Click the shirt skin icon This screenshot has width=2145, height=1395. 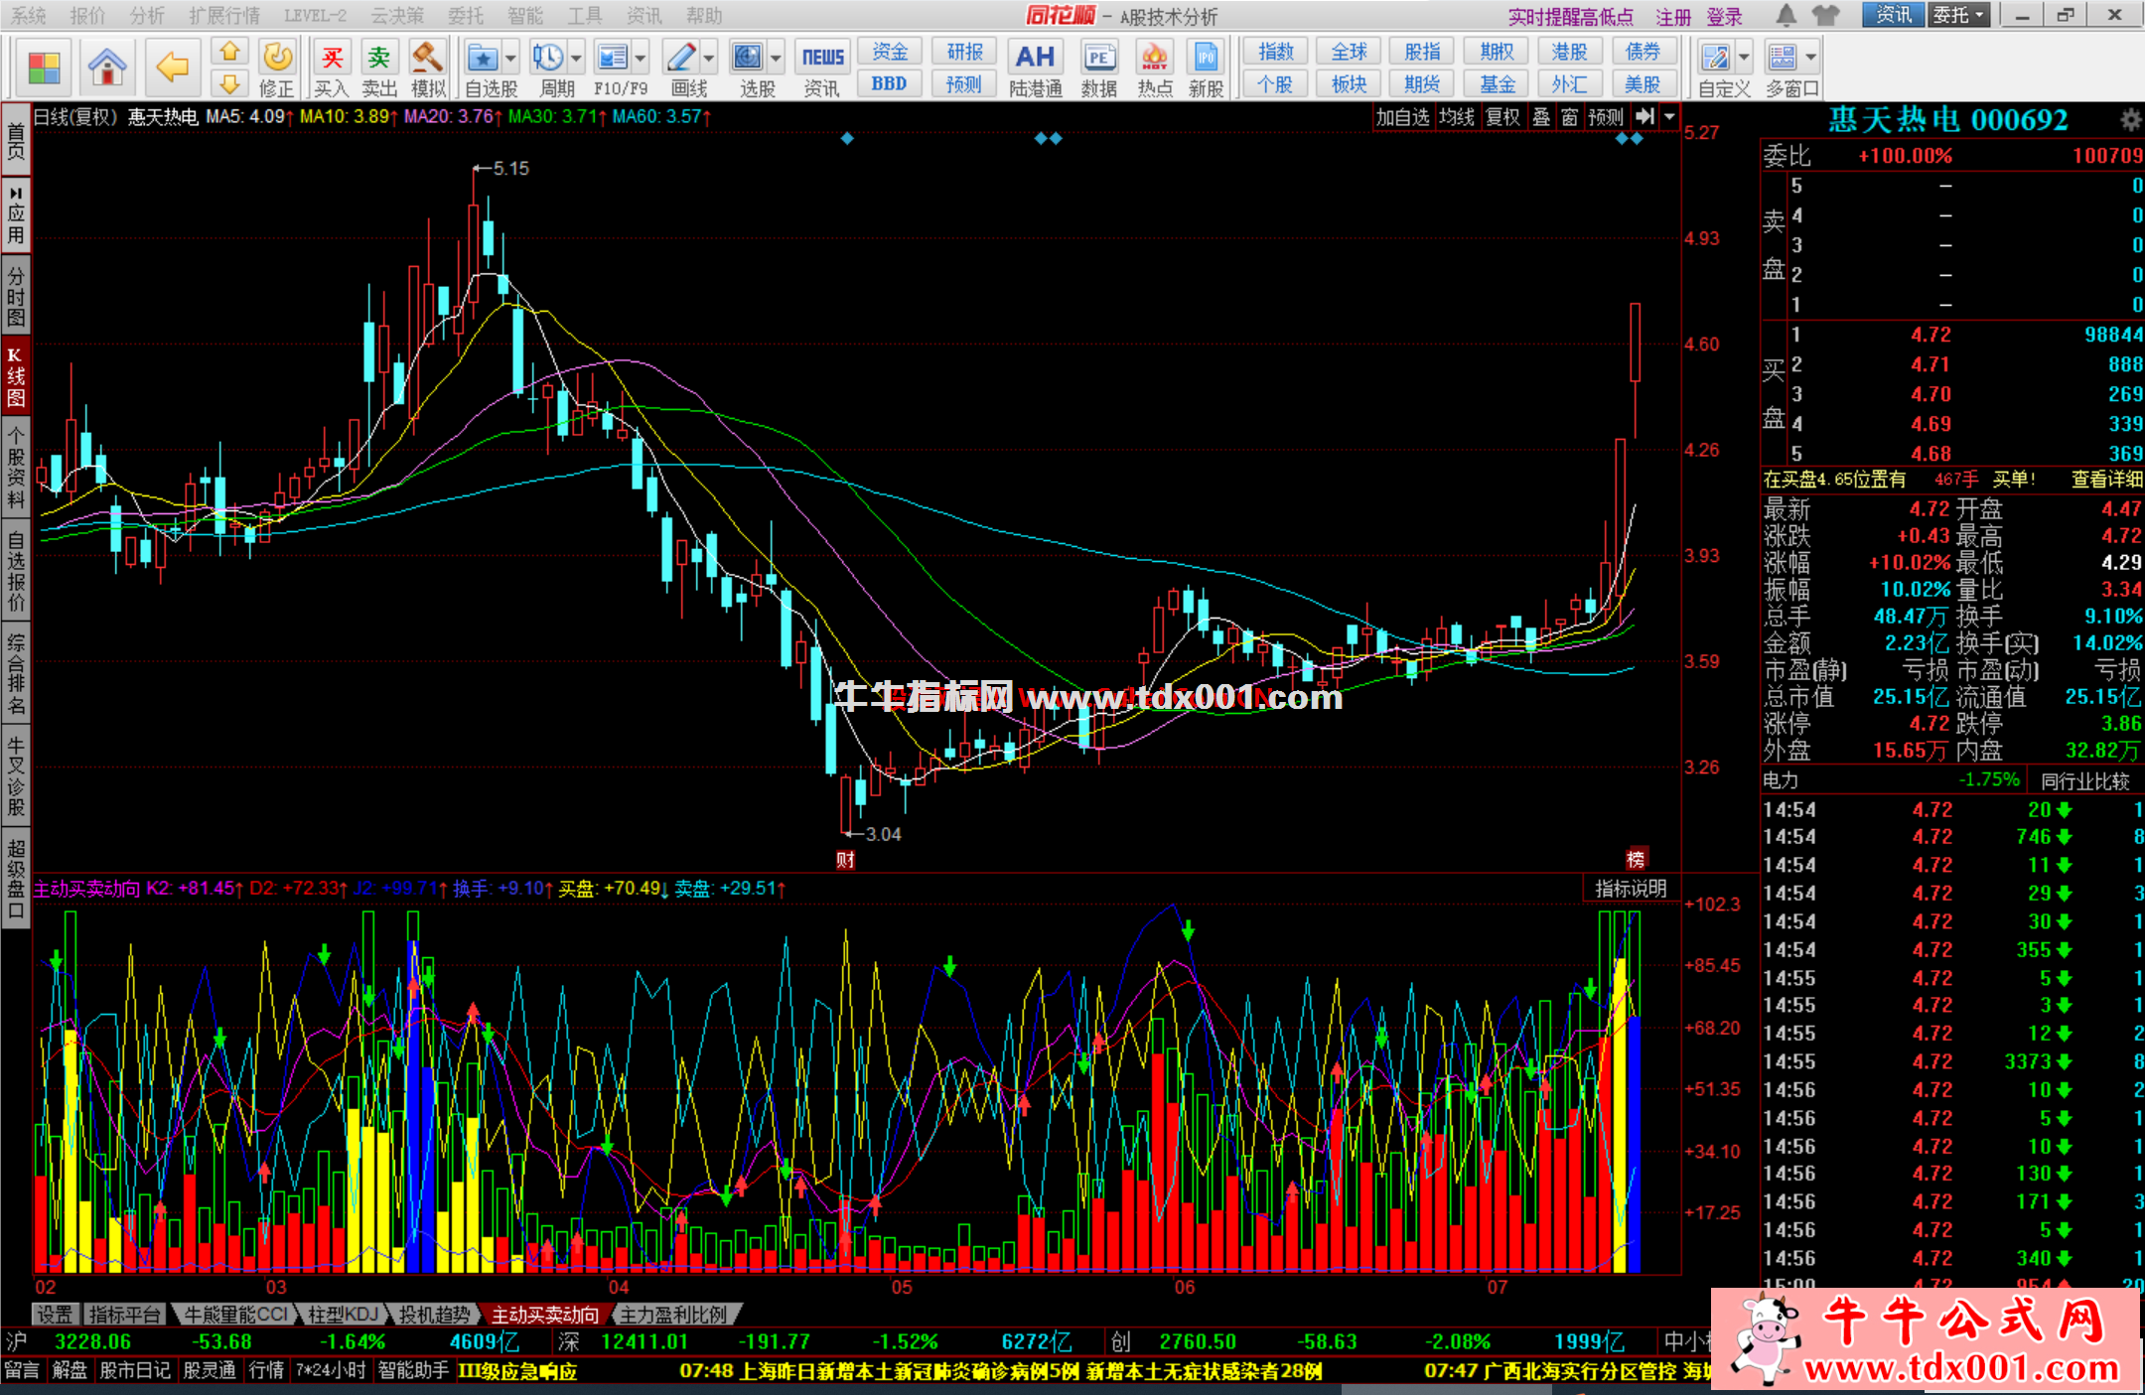coord(1825,15)
